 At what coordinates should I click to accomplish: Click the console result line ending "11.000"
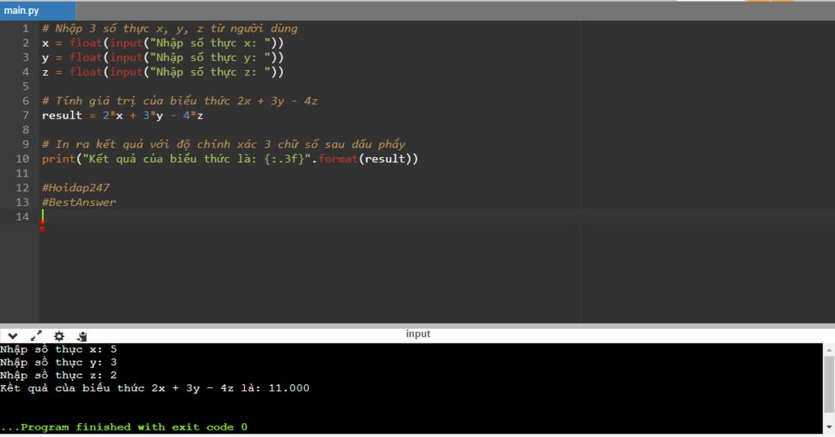pos(154,389)
